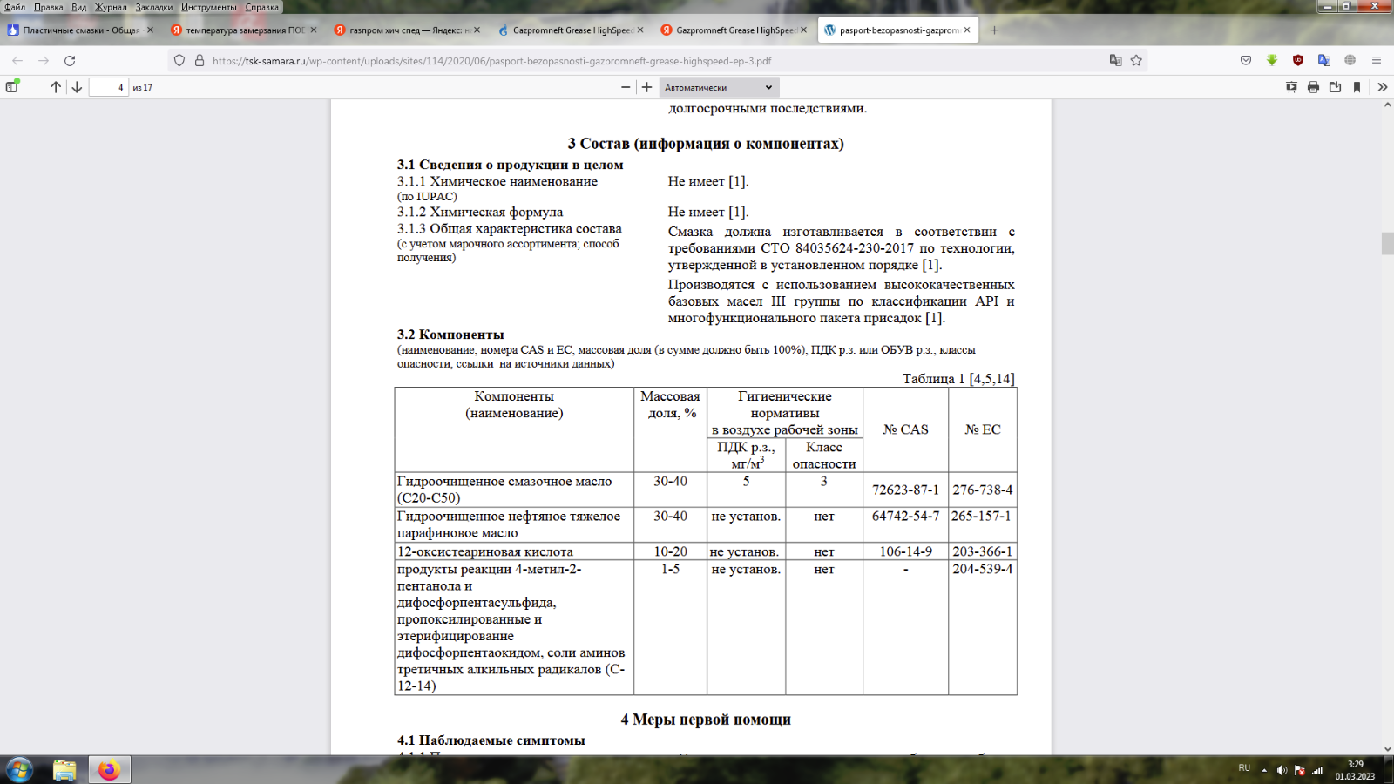The width and height of the screenshot is (1394, 784).
Task: Open grey globe extension icon
Action: 1350,61
